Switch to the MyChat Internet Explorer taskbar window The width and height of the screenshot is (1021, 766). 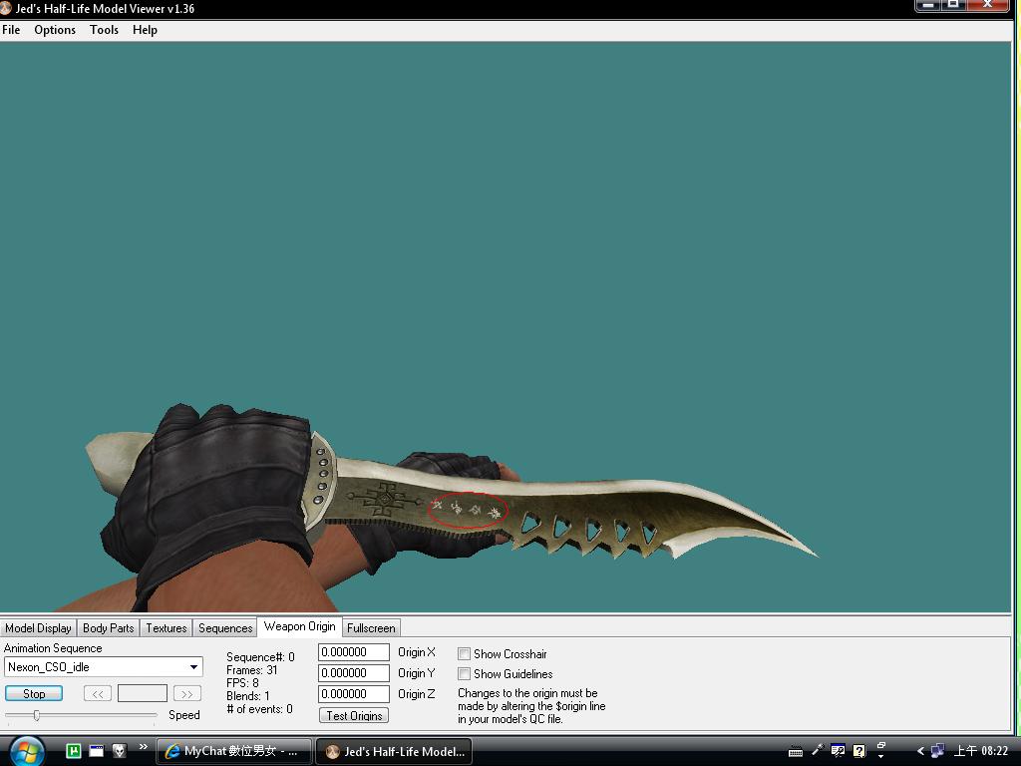[x=233, y=751]
